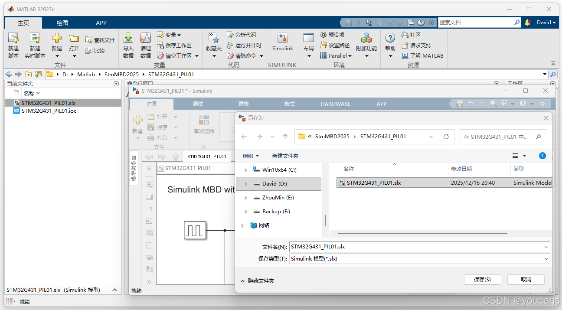Screen dimensions: 562x310
Task: Switch to the APP tab in MATLAB
Action: [x=101, y=23]
